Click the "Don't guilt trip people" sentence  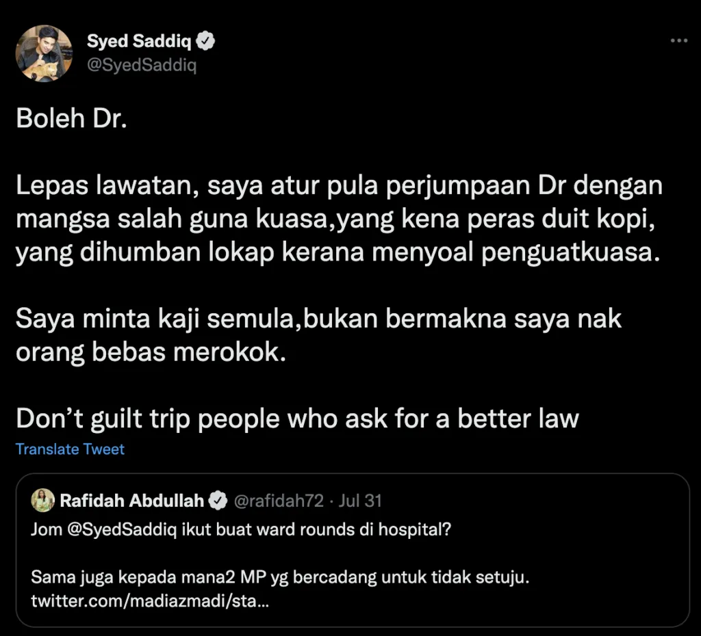(297, 418)
